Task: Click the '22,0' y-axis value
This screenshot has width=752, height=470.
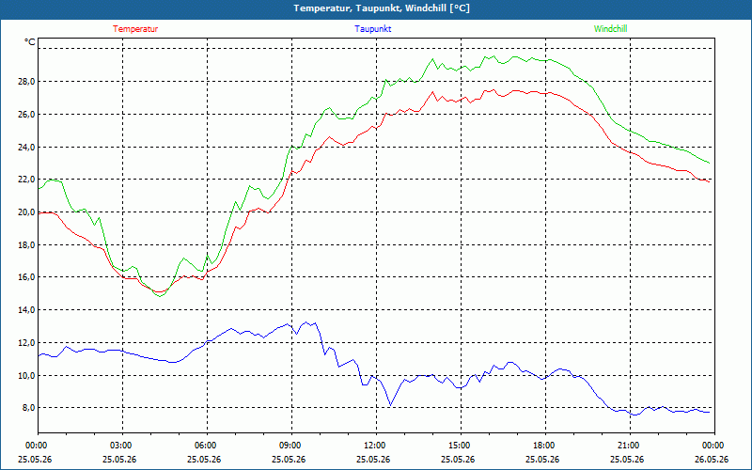Action: 27,180
